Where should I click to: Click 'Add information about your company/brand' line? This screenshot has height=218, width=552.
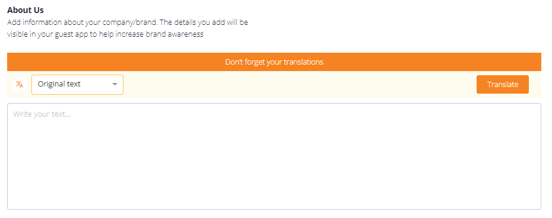coord(82,23)
